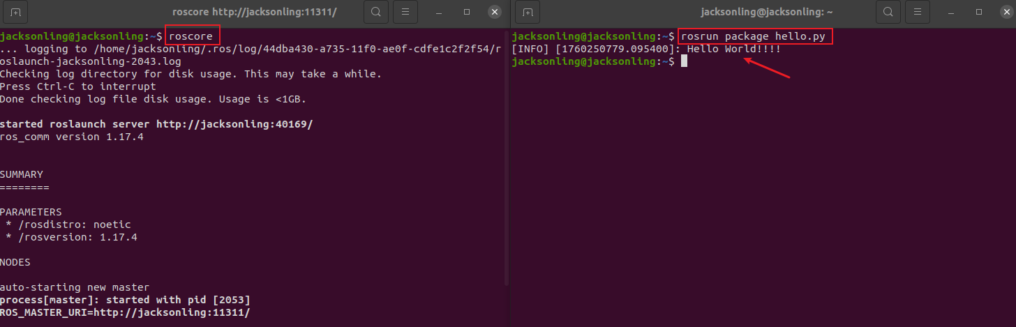Click the cursor at the right terminal's empty prompt
Screen dimensions: 1016x327
pos(685,62)
